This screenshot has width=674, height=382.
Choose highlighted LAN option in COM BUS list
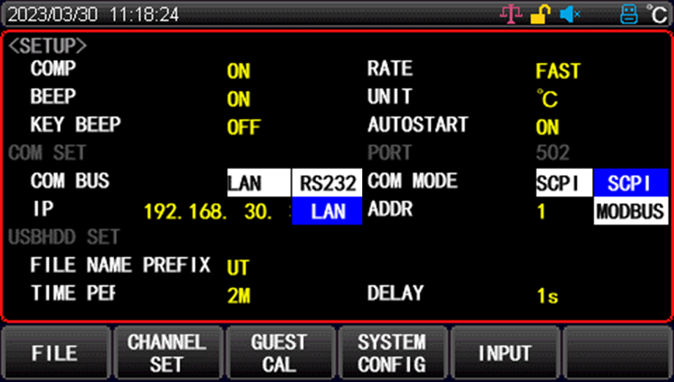point(328,211)
